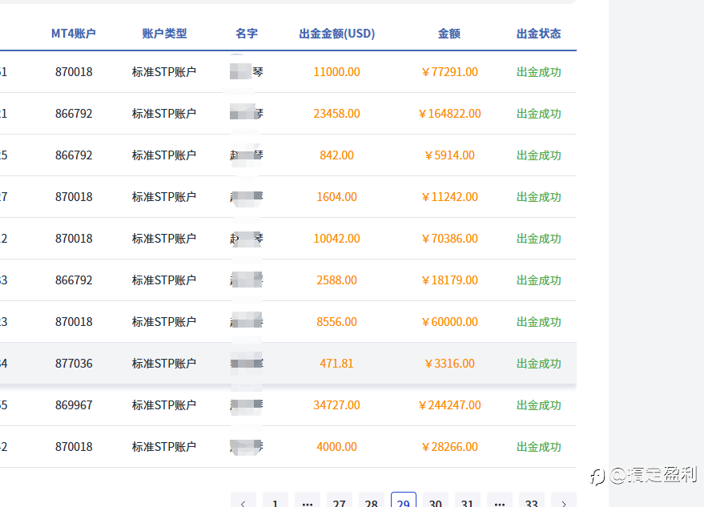Go to next page with right arrow
Screen dimensions: 704x507
click(564, 502)
